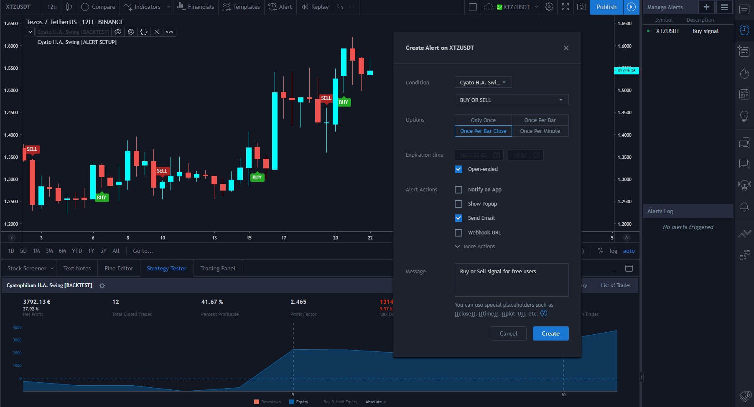This screenshot has width=754, height=407.
Task: Toggle the log scale button
Action: click(x=613, y=251)
